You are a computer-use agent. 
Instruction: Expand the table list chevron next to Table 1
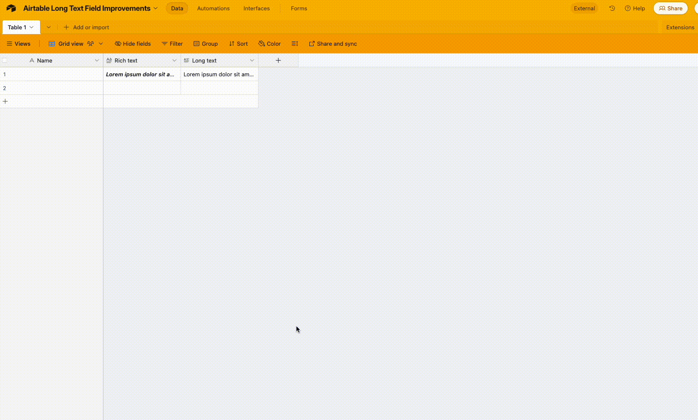49,27
